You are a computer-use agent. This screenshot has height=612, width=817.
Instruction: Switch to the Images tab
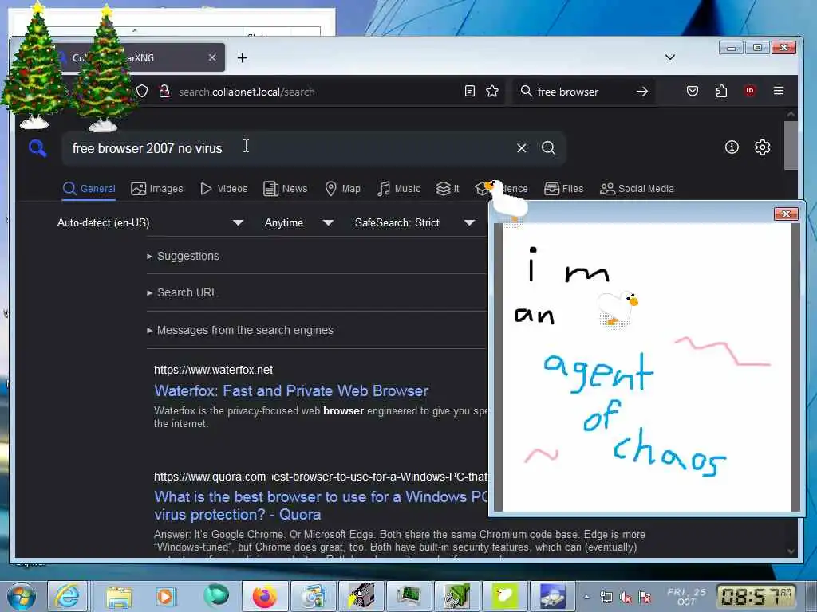157,188
